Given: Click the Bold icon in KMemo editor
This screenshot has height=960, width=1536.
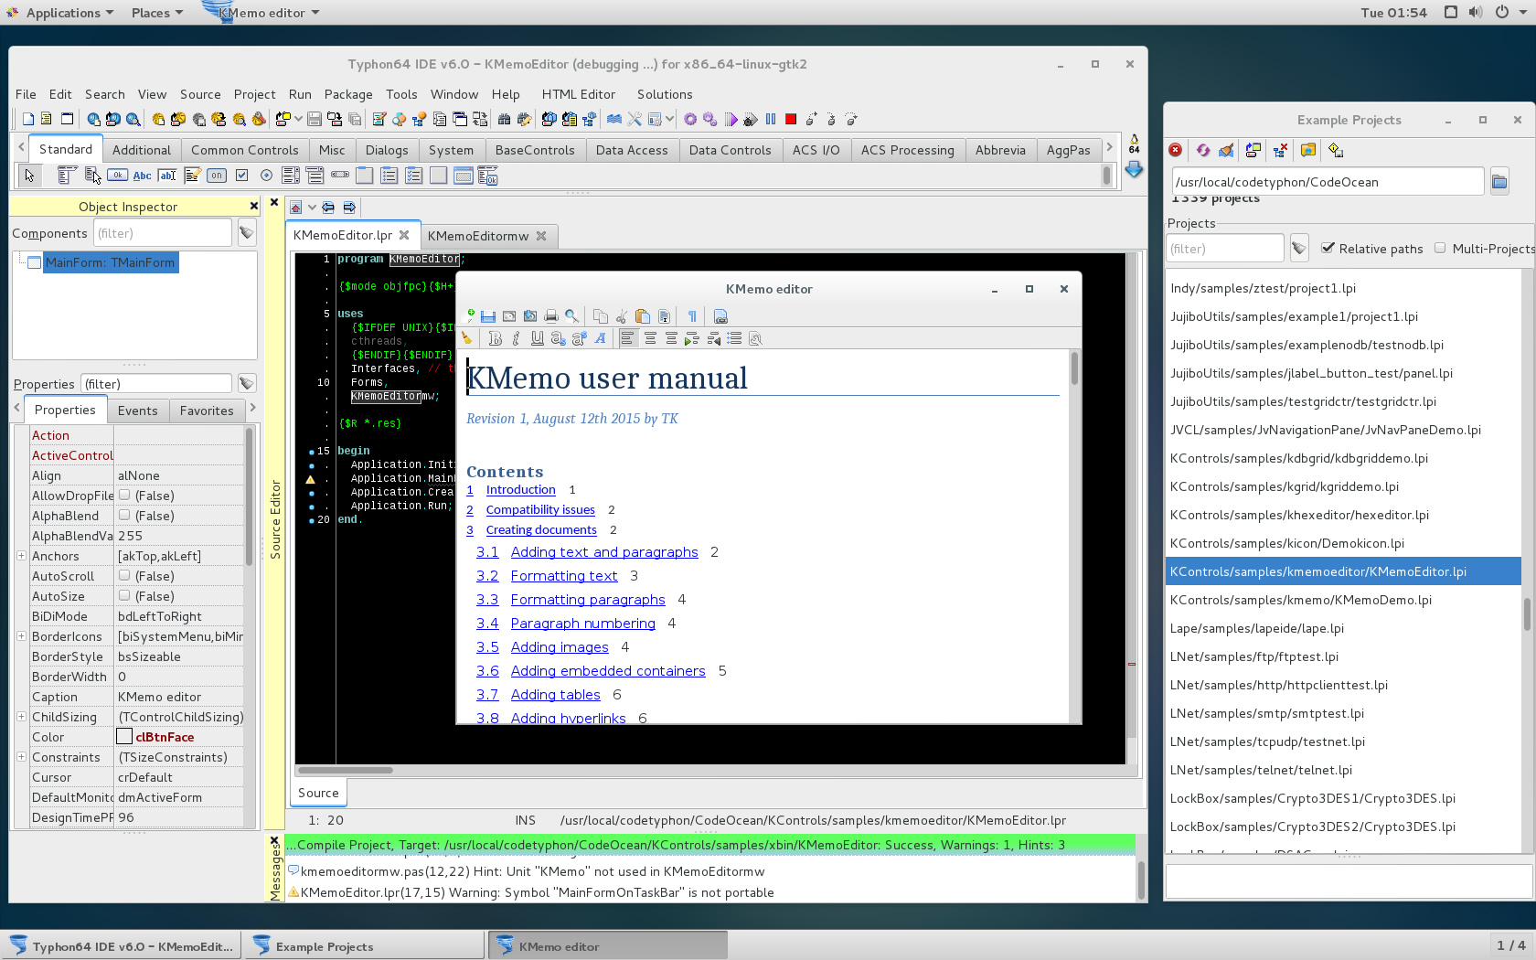Looking at the screenshot, I should click(x=496, y=338).
